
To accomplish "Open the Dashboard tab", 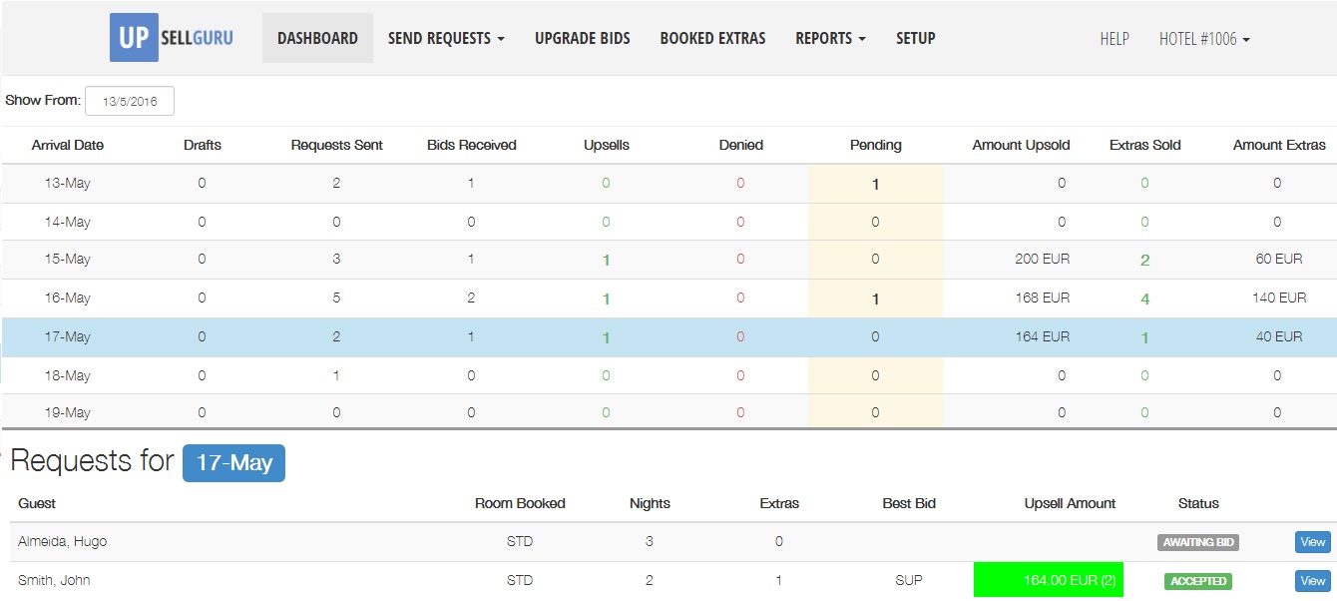I will click(317, 38).
